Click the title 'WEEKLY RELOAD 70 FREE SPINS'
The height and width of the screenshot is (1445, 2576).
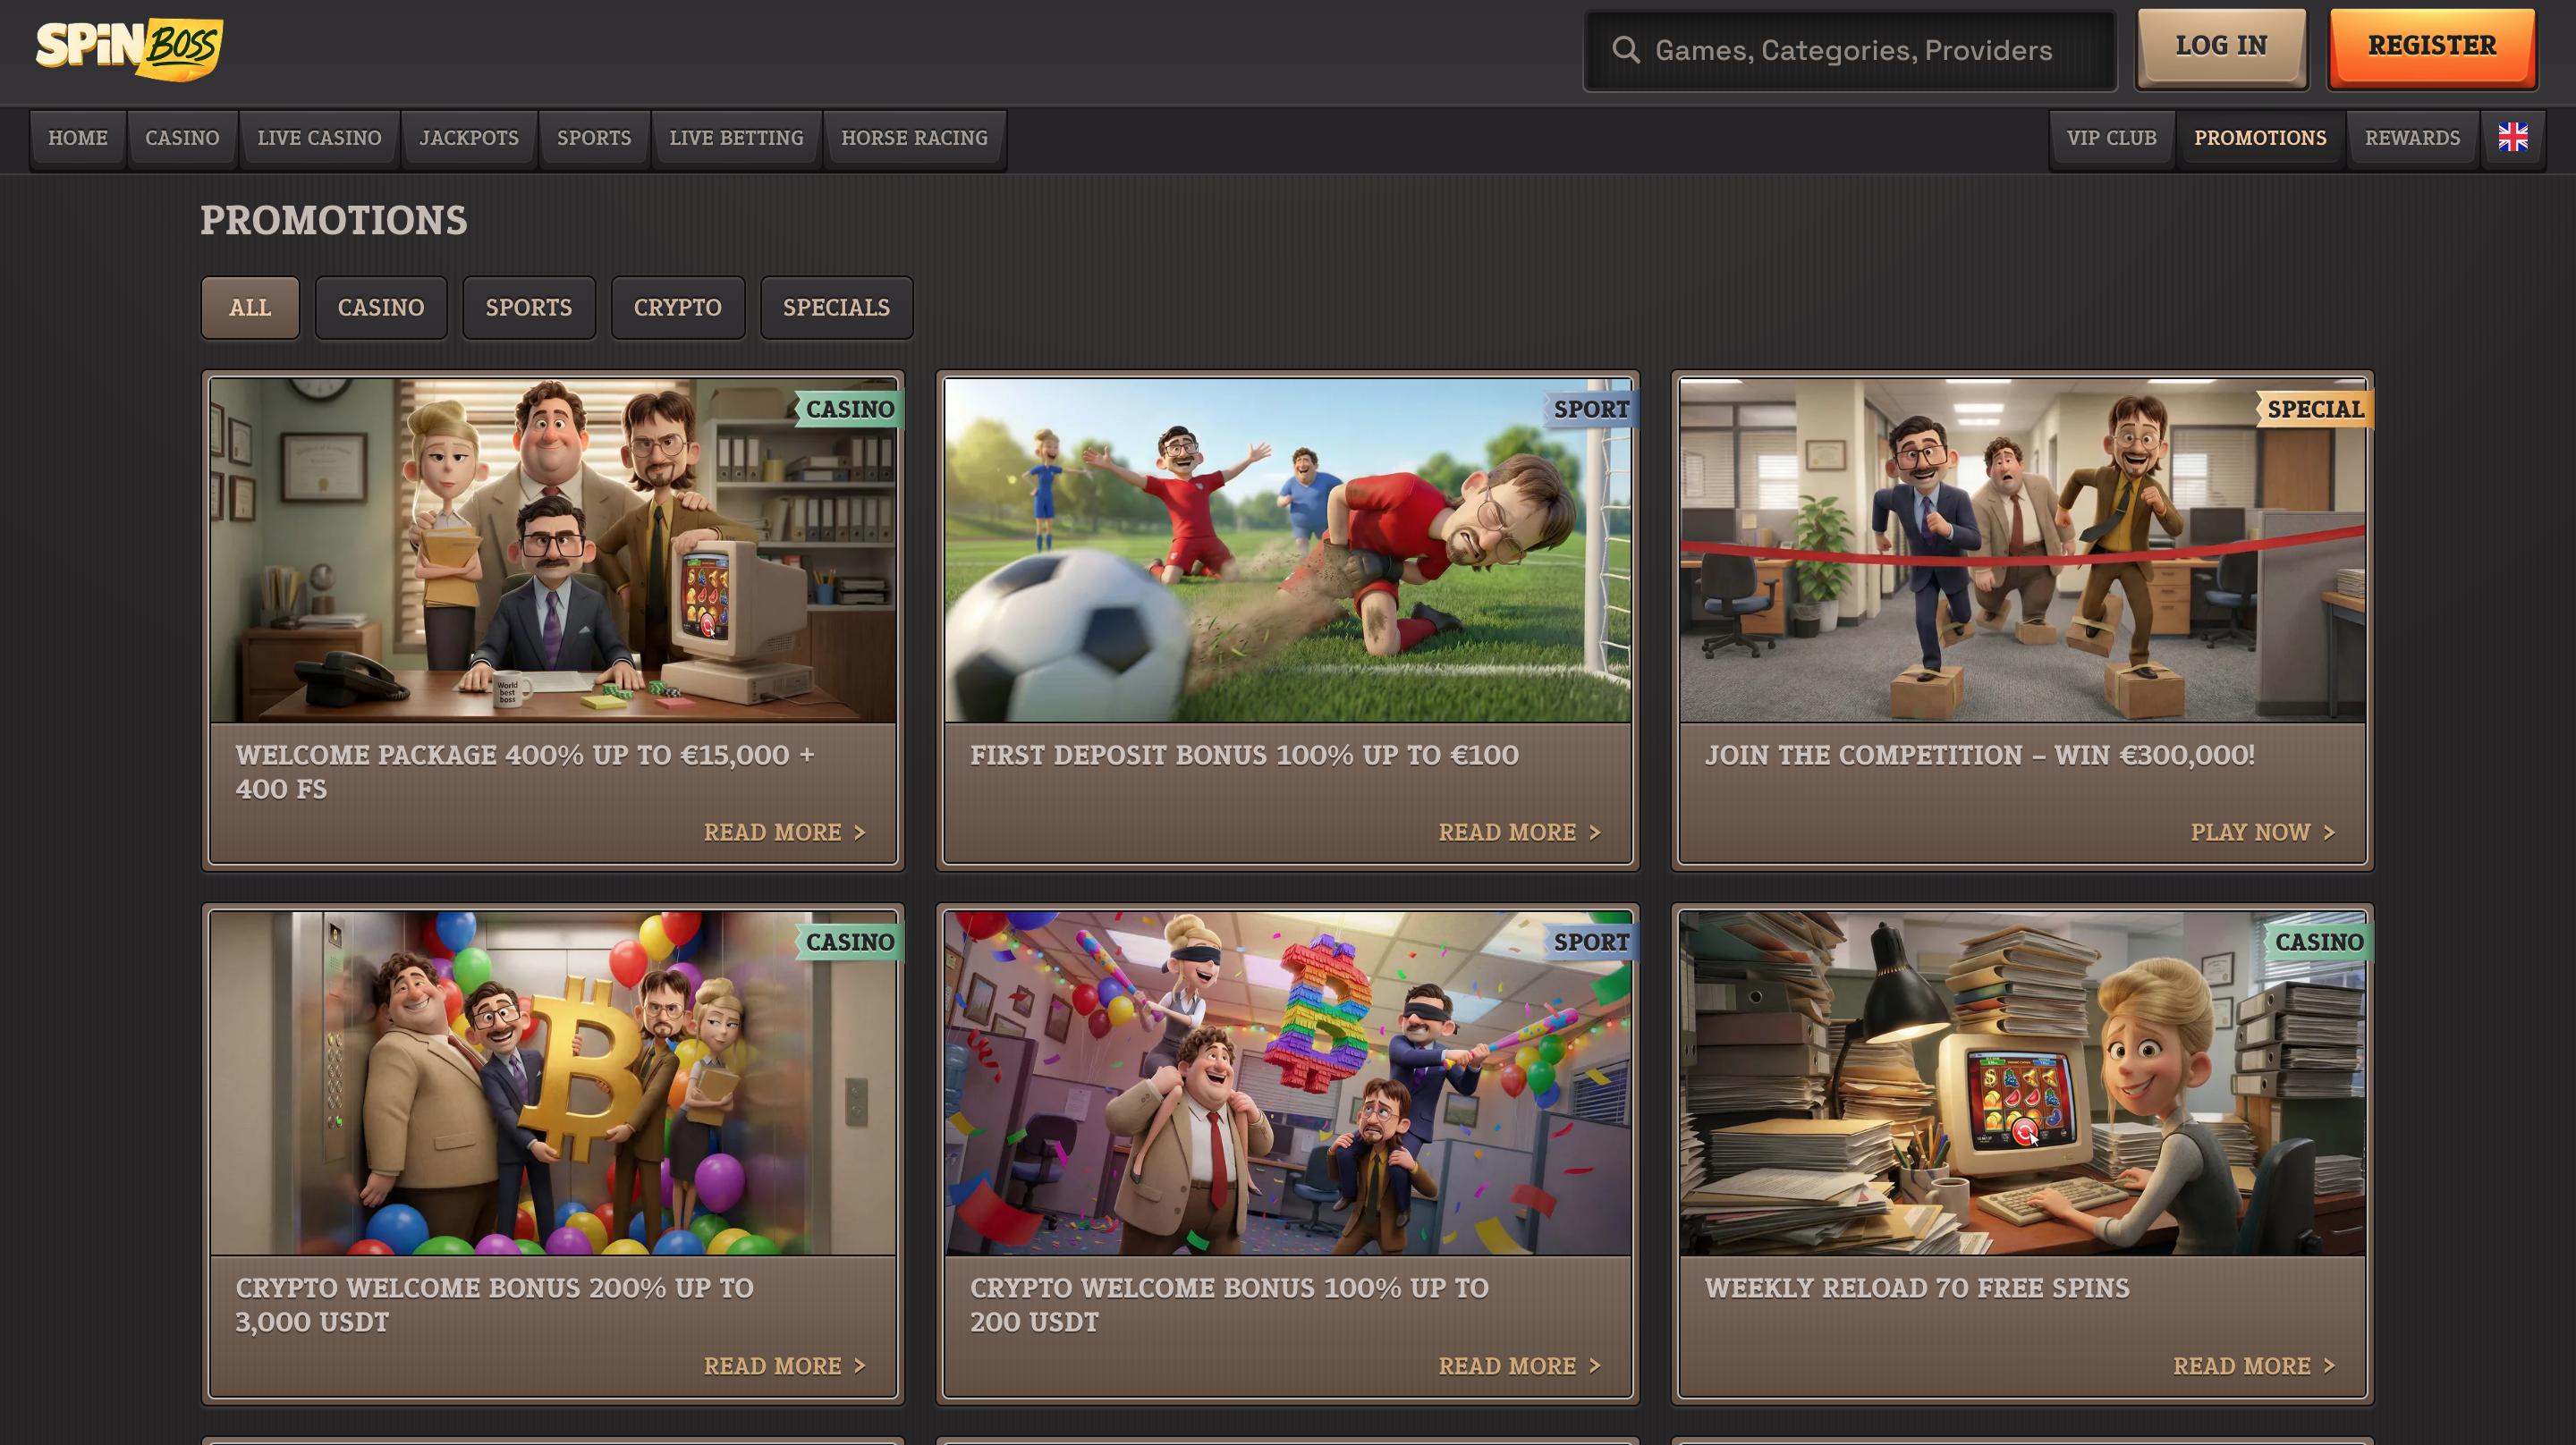coord(1917,1288)
